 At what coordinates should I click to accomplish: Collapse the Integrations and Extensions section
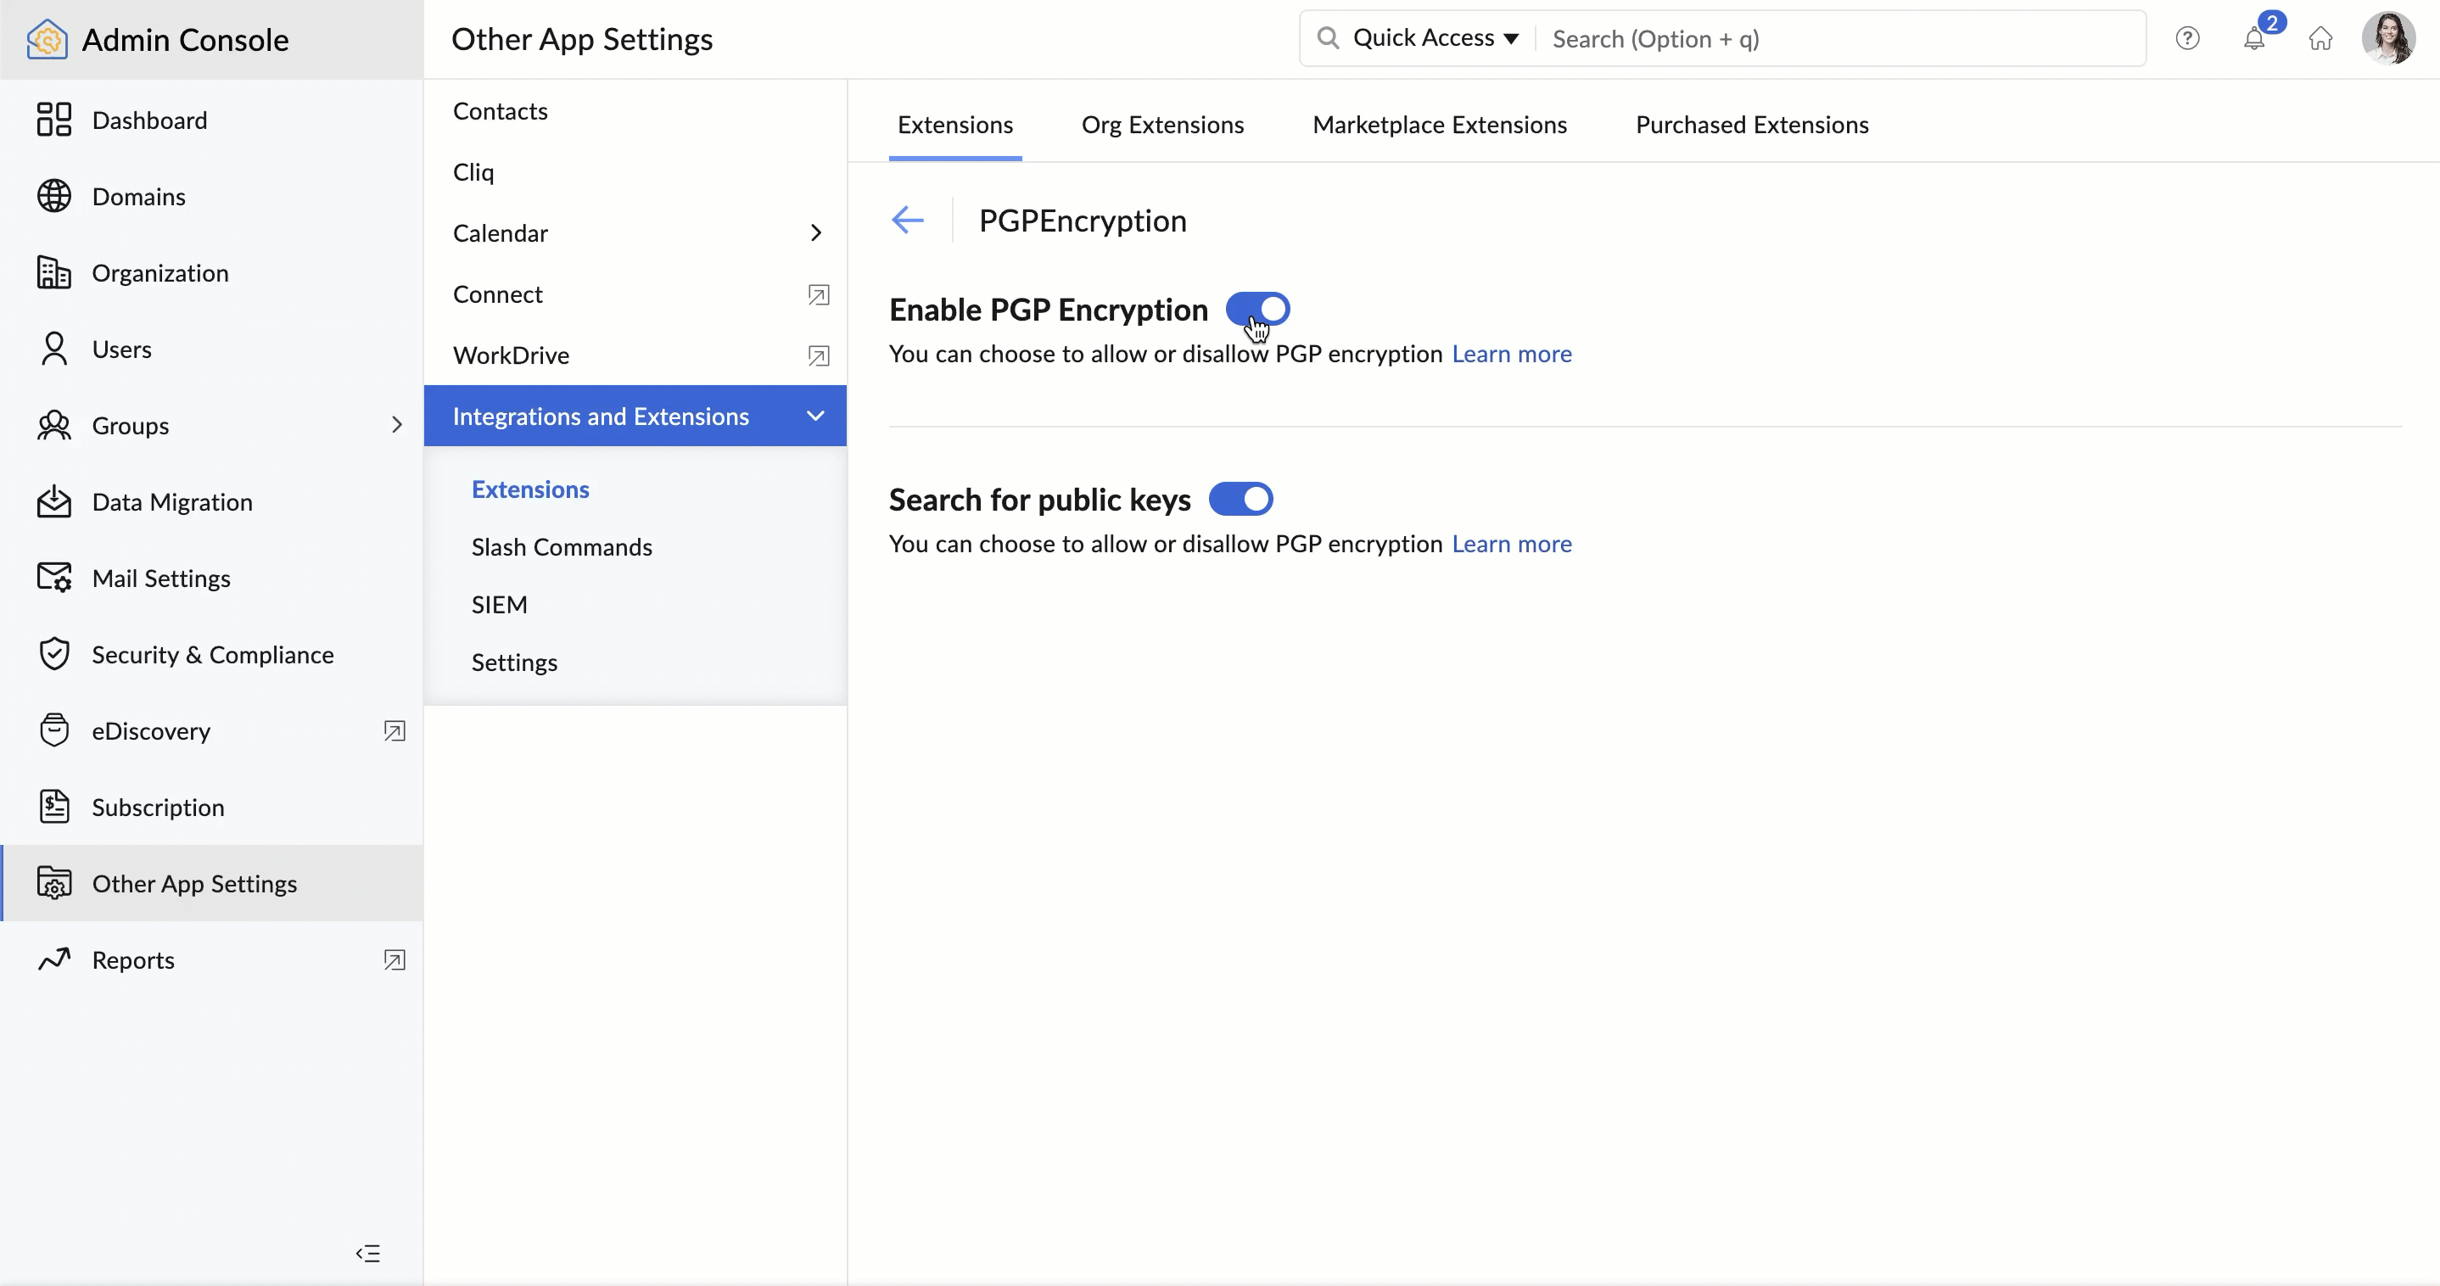[x=815, y=415]
